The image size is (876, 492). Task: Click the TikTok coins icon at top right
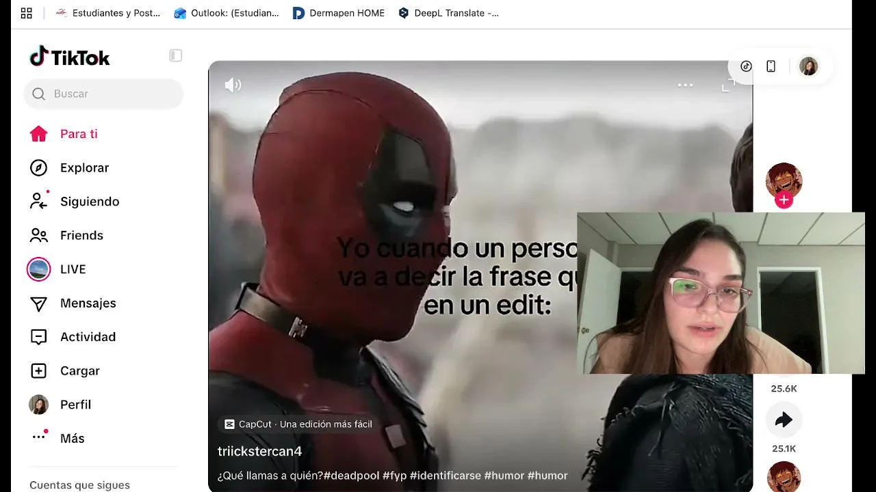(x=746, y=66)
